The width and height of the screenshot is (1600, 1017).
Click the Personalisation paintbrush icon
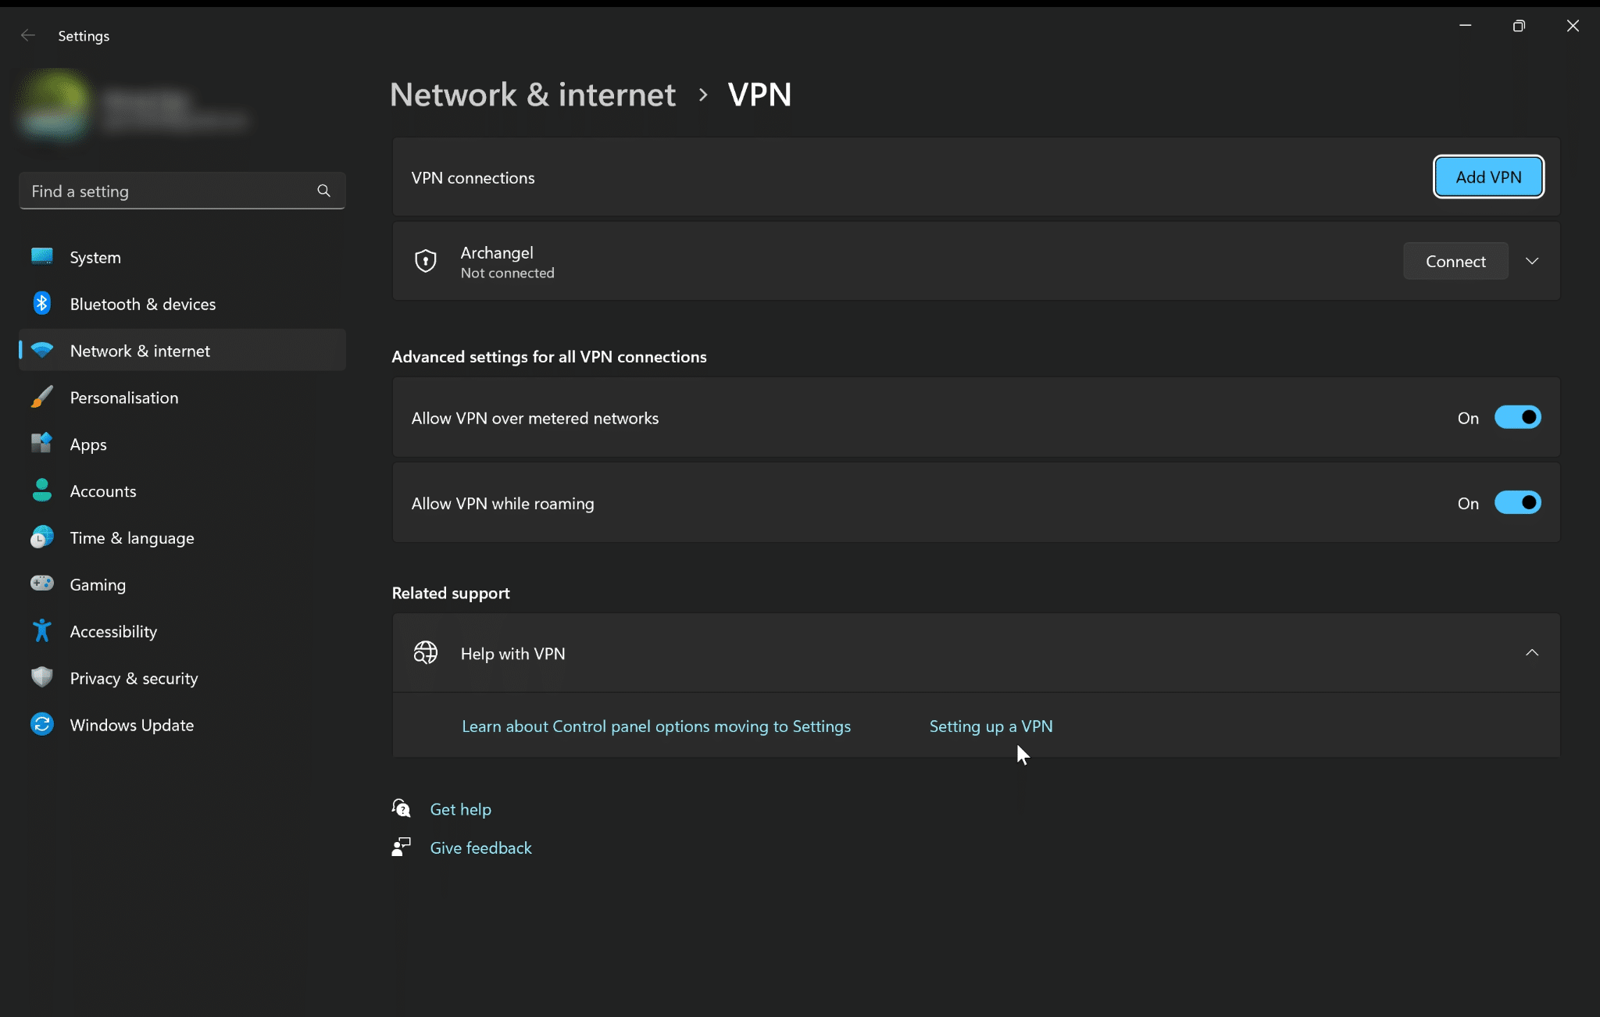pyautogui.click(x=42, y=397)
